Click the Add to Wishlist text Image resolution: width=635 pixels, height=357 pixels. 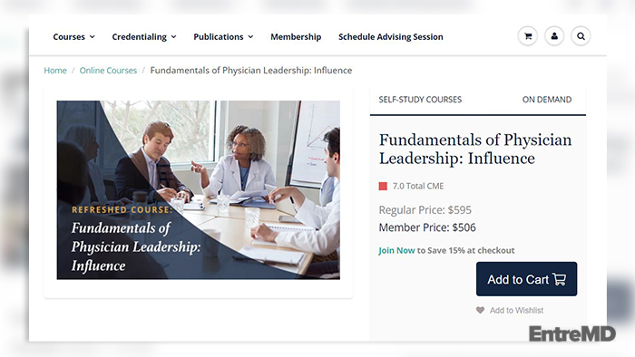coord(516,310)
